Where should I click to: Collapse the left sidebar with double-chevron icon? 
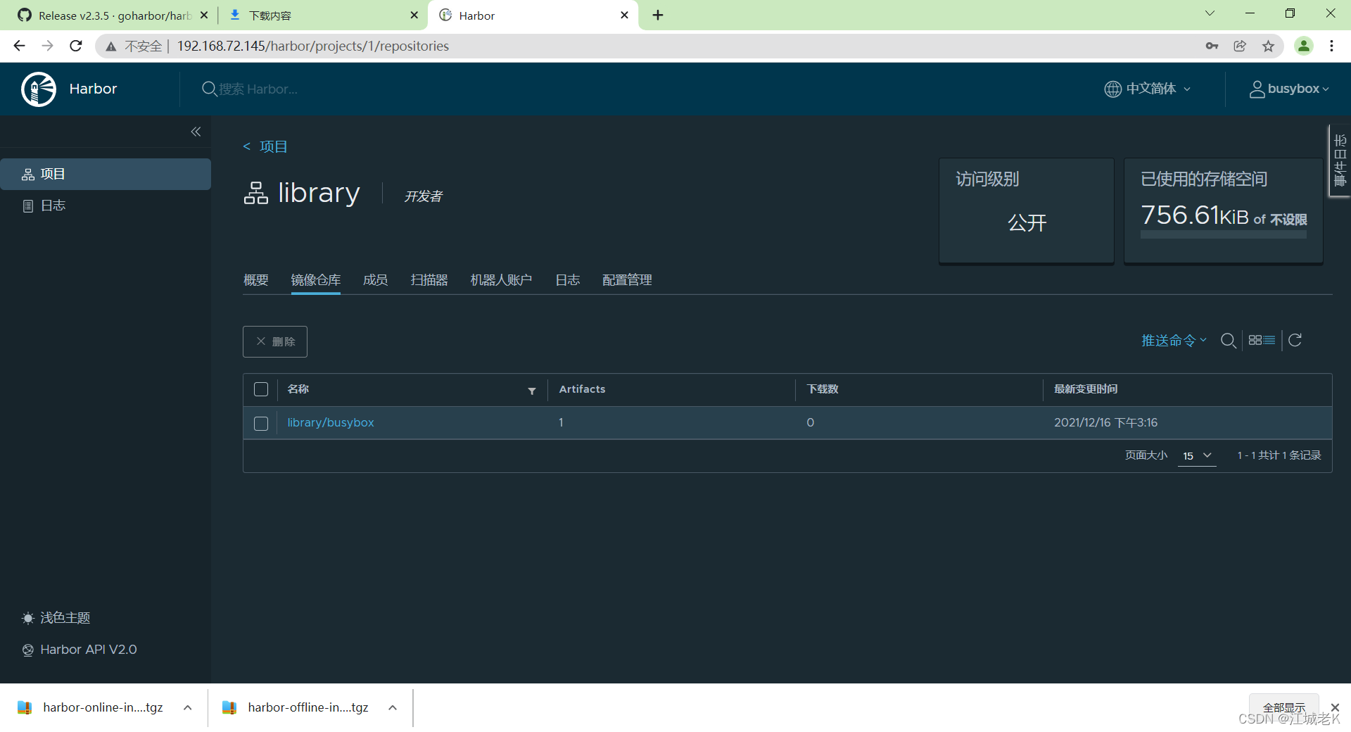point(196,132)
